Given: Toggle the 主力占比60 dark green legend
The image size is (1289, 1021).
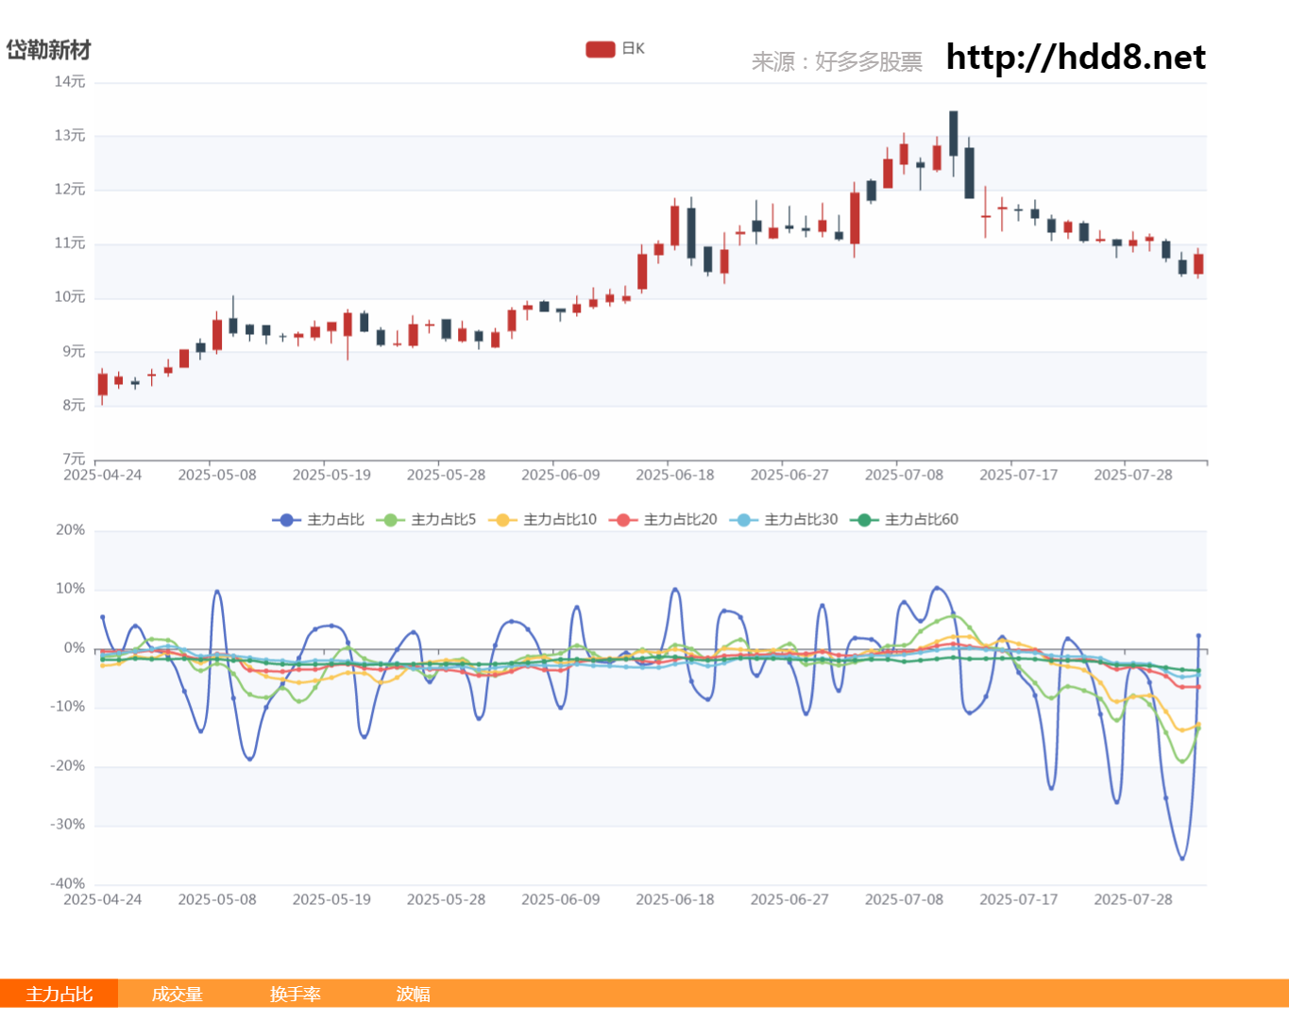Looking at the screenshot, I should 904,520.
